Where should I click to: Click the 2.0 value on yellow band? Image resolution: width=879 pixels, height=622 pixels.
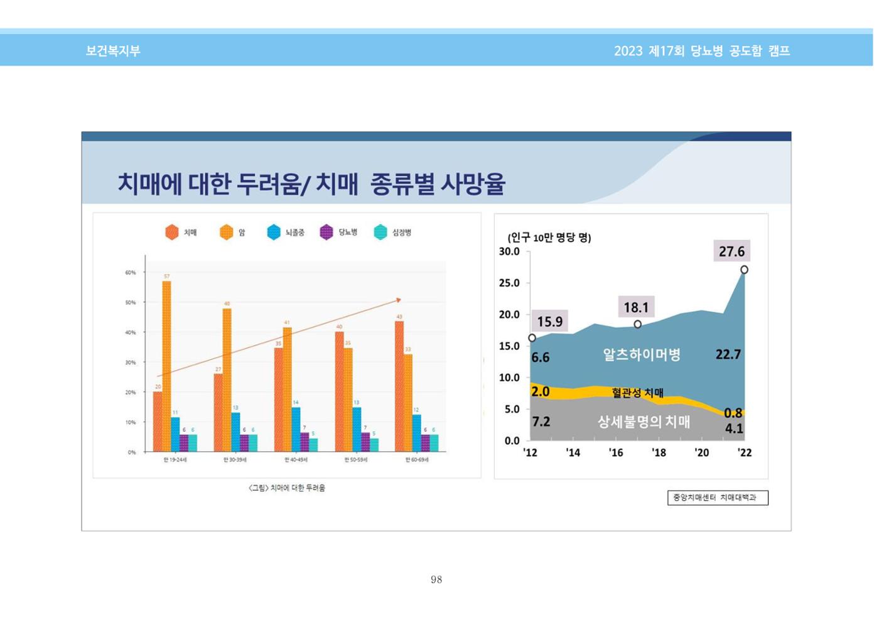click(x=540, y=392)
